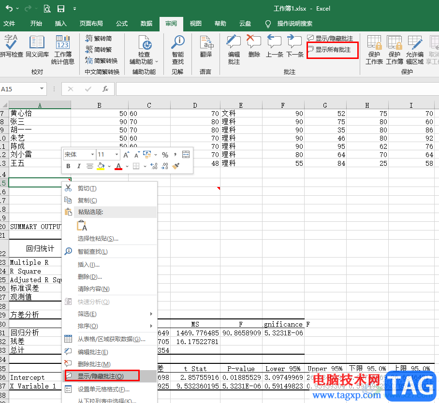
Task: Decrease decimal places in the mini toolbar
Action: pyautogui.click(x=164, y=166)
